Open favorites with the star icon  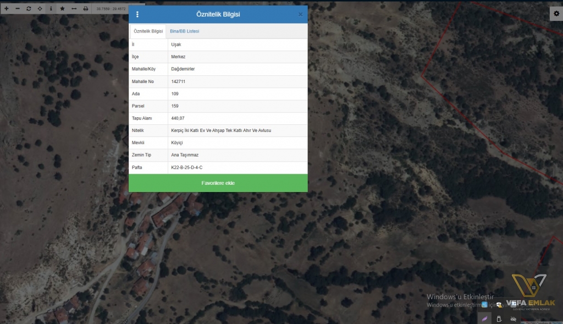tap(62, 9)
